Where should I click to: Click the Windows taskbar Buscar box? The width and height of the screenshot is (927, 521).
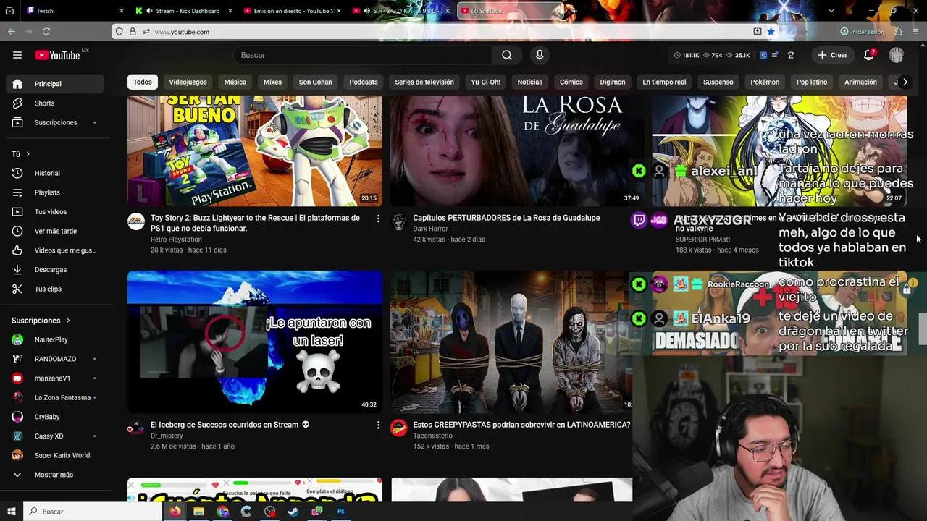(93, 512)
